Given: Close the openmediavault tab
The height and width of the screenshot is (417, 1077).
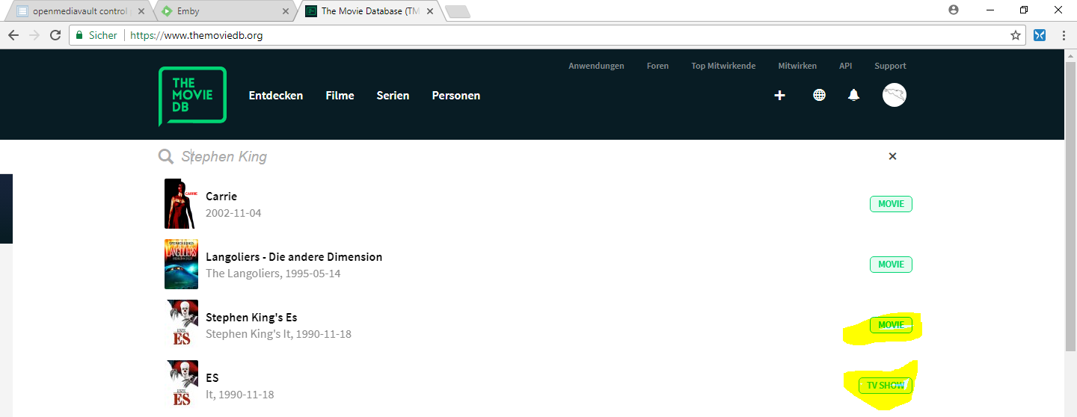Looking at the screenshot, I should pos(141,11).
